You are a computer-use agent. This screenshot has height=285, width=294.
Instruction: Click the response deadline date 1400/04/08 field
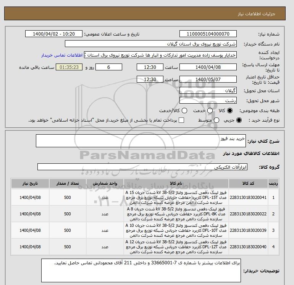click(208, 67)
